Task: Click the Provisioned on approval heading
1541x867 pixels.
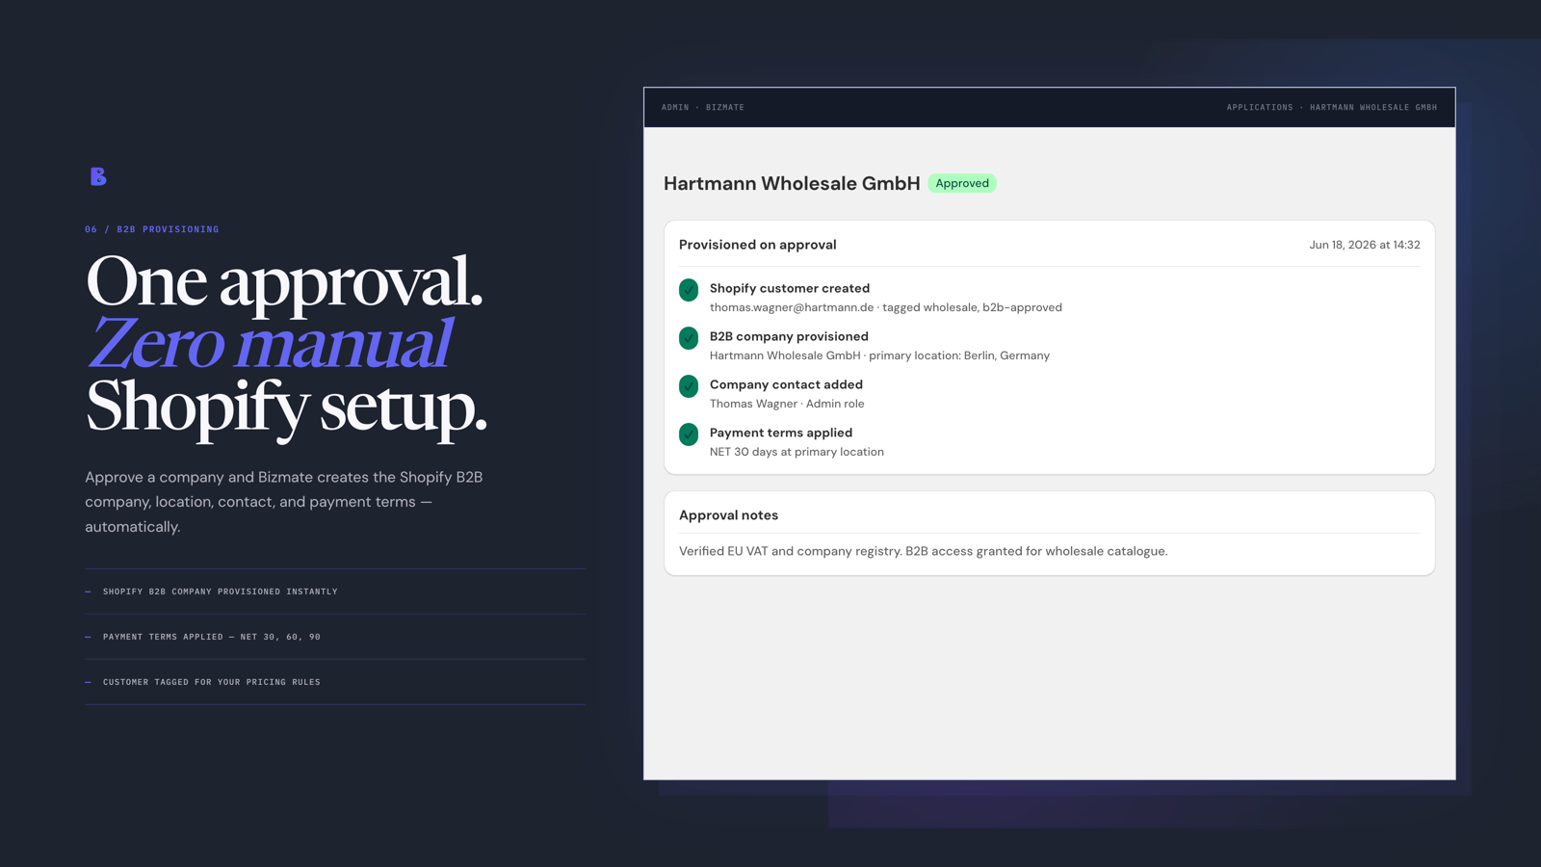Action: (x=758, y=245)
